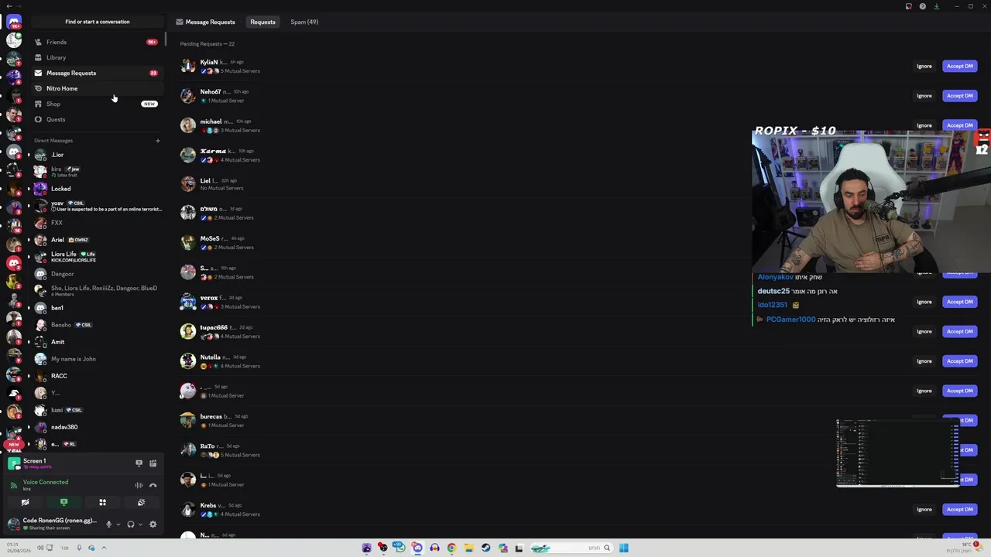Open Google Chrome from the taskbar

click(451, 548)
